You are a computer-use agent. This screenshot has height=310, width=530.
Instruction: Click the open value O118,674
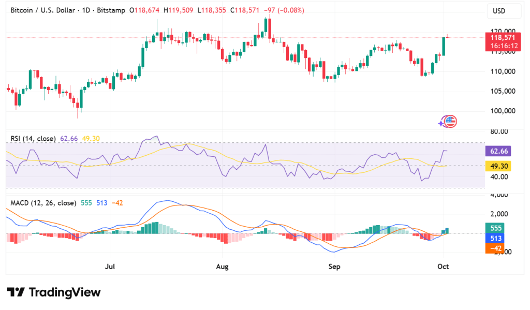(x=144, y=10)
